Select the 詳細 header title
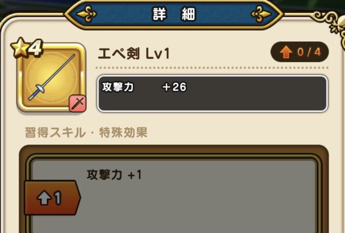345x233 pixels. click(174, 14)
